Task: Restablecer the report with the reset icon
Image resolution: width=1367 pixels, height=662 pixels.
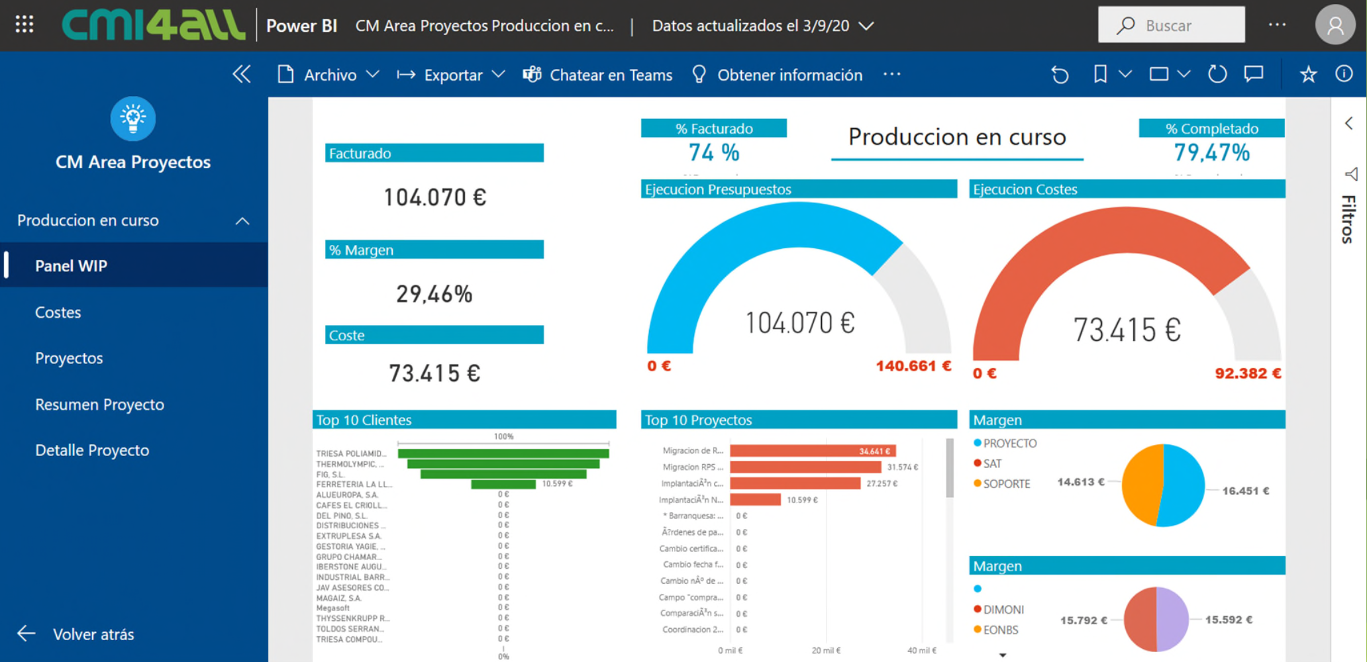Action: coord(1060,74)
